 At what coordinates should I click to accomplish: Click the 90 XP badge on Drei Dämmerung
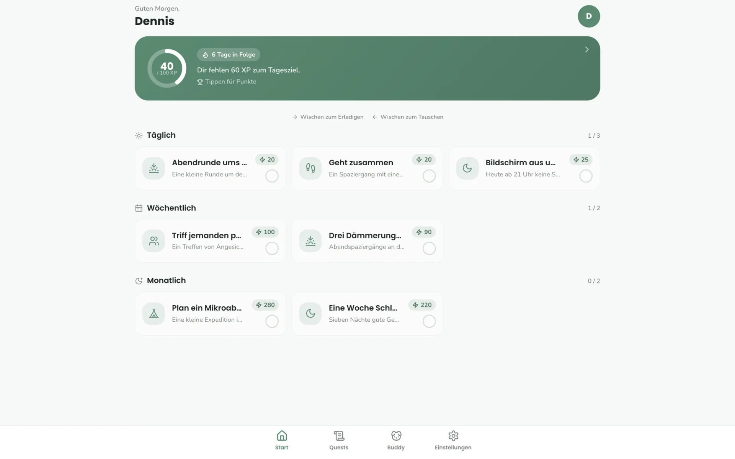(424, 232)
